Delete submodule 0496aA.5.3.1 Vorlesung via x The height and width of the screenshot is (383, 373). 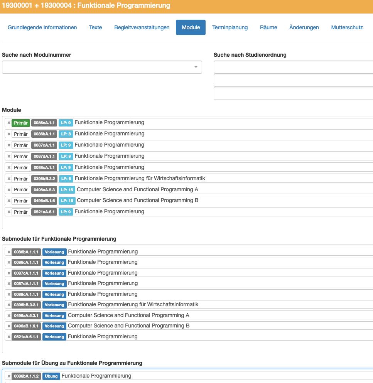(9, 316)
